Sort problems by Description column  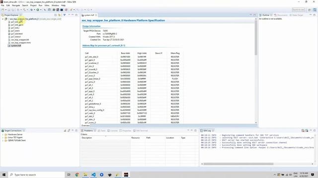coord(105,137)
